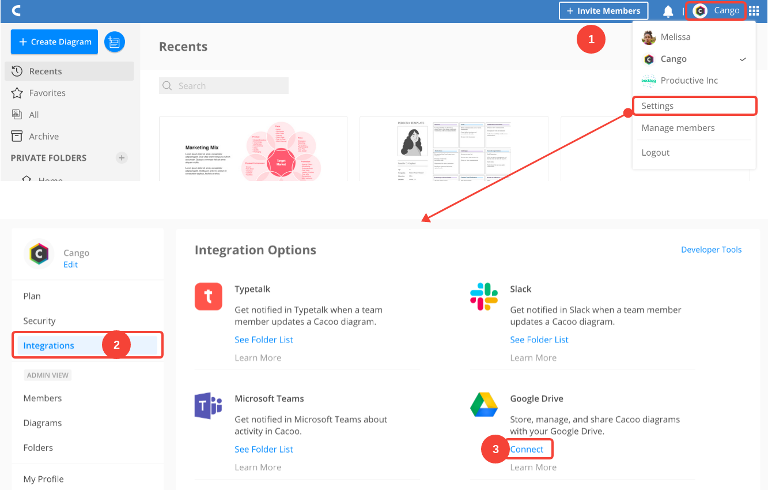Click Learn More under Typetalk
Image resolution: width=768 pixels, height=490 pixels.
coord(258,358)
